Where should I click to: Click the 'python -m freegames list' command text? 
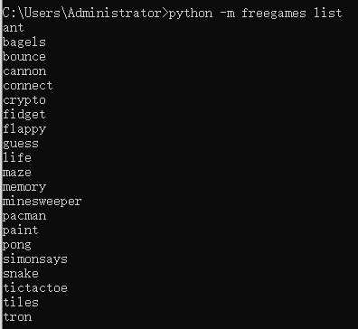255,14
